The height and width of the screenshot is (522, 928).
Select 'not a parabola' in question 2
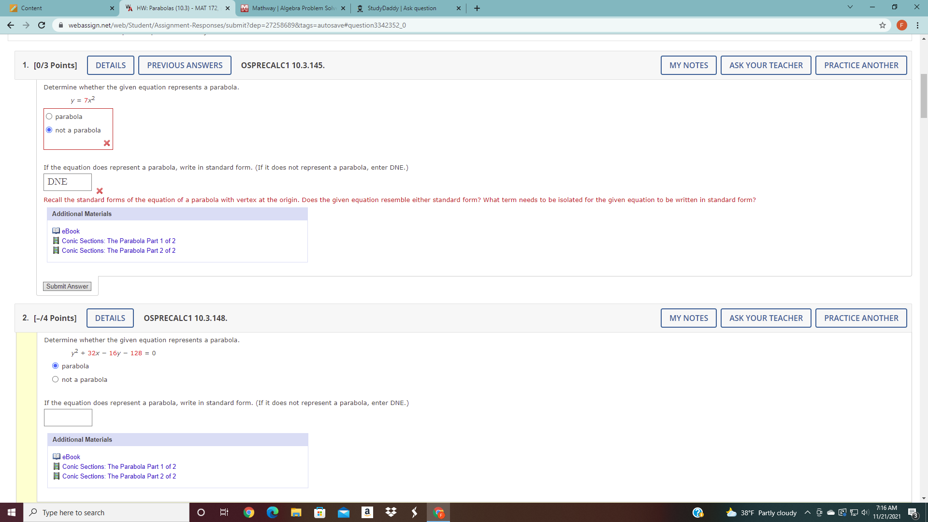(x=56, y=379)
